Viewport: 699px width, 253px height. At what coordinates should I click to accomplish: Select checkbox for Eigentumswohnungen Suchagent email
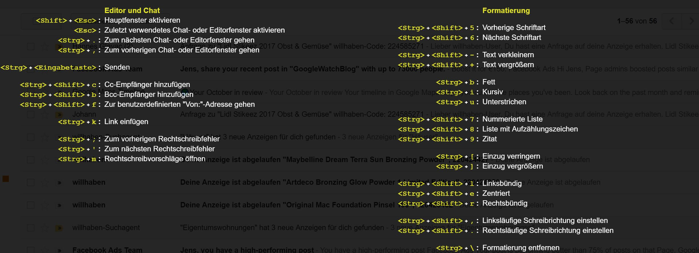pos(31,228)
